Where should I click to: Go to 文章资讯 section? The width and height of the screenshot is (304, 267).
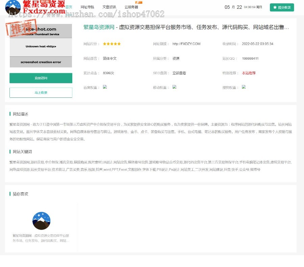(109, 7)
